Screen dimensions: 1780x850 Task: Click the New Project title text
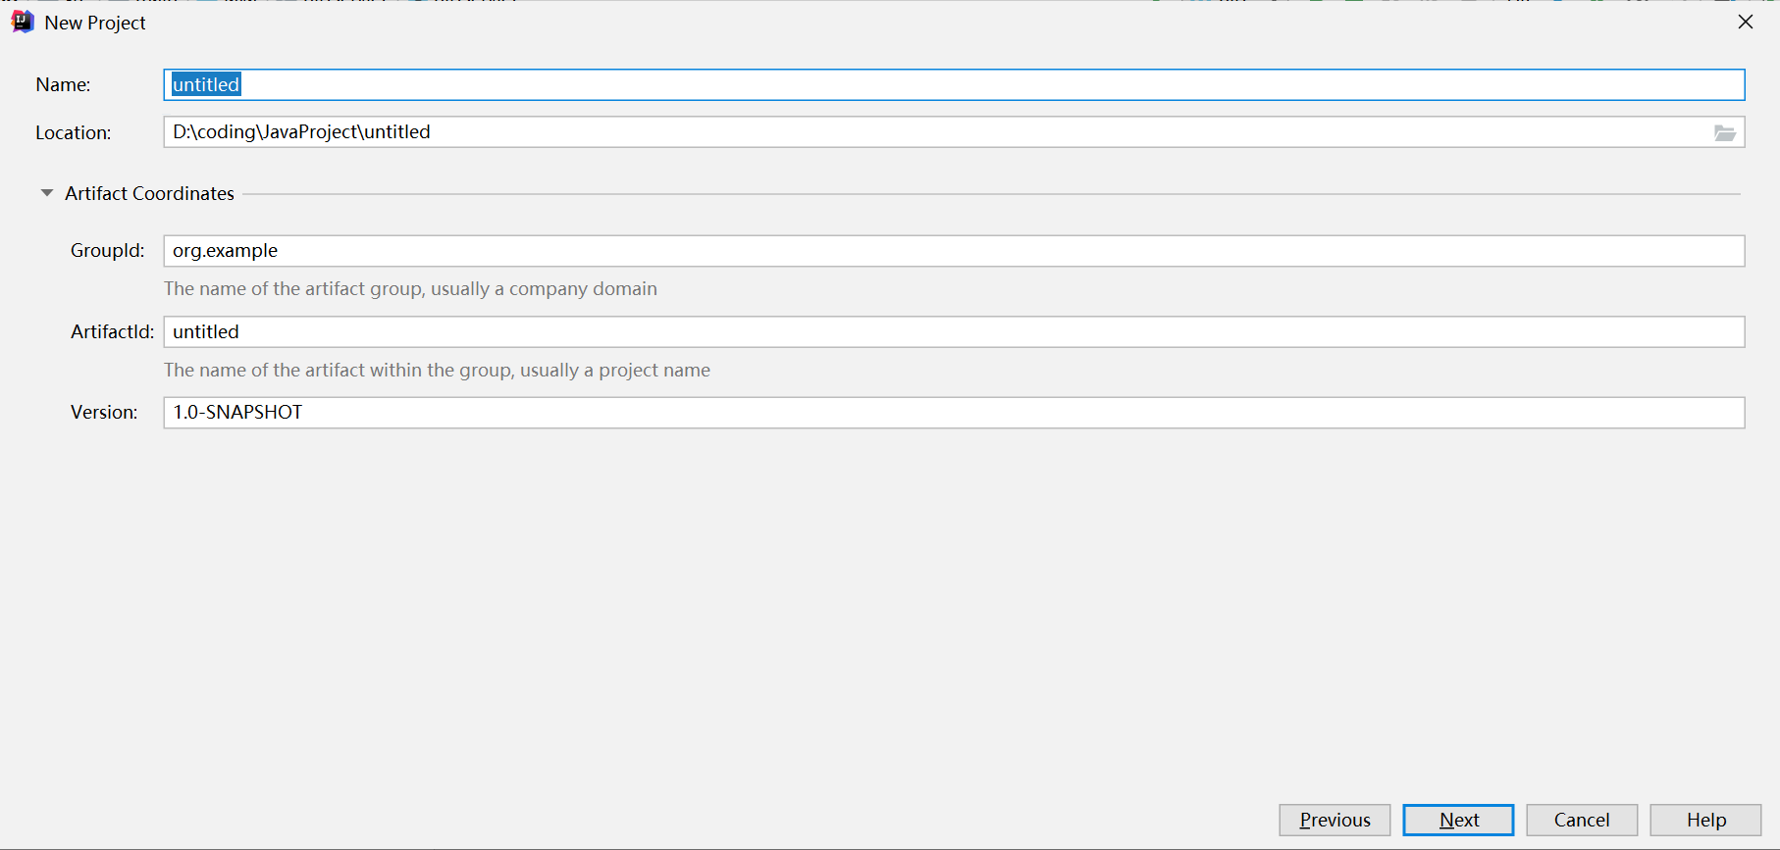point(95,23)
